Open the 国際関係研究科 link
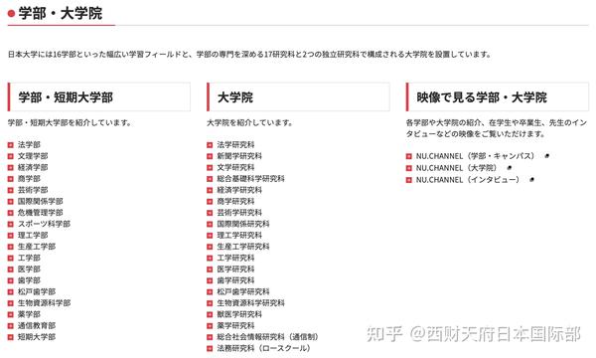The image size is (596, 358). pos(243,224)
